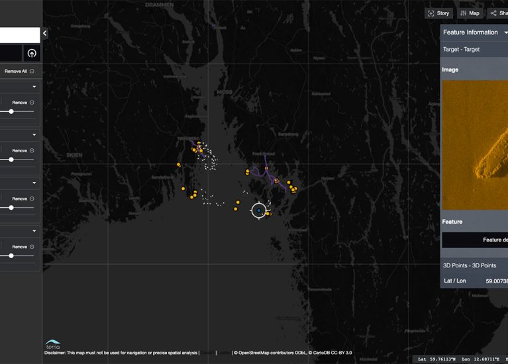Image resolution: width=508 pixels, height=364 pixels.
Task: Remove the third workbench layer
Action: pos(23,199)
